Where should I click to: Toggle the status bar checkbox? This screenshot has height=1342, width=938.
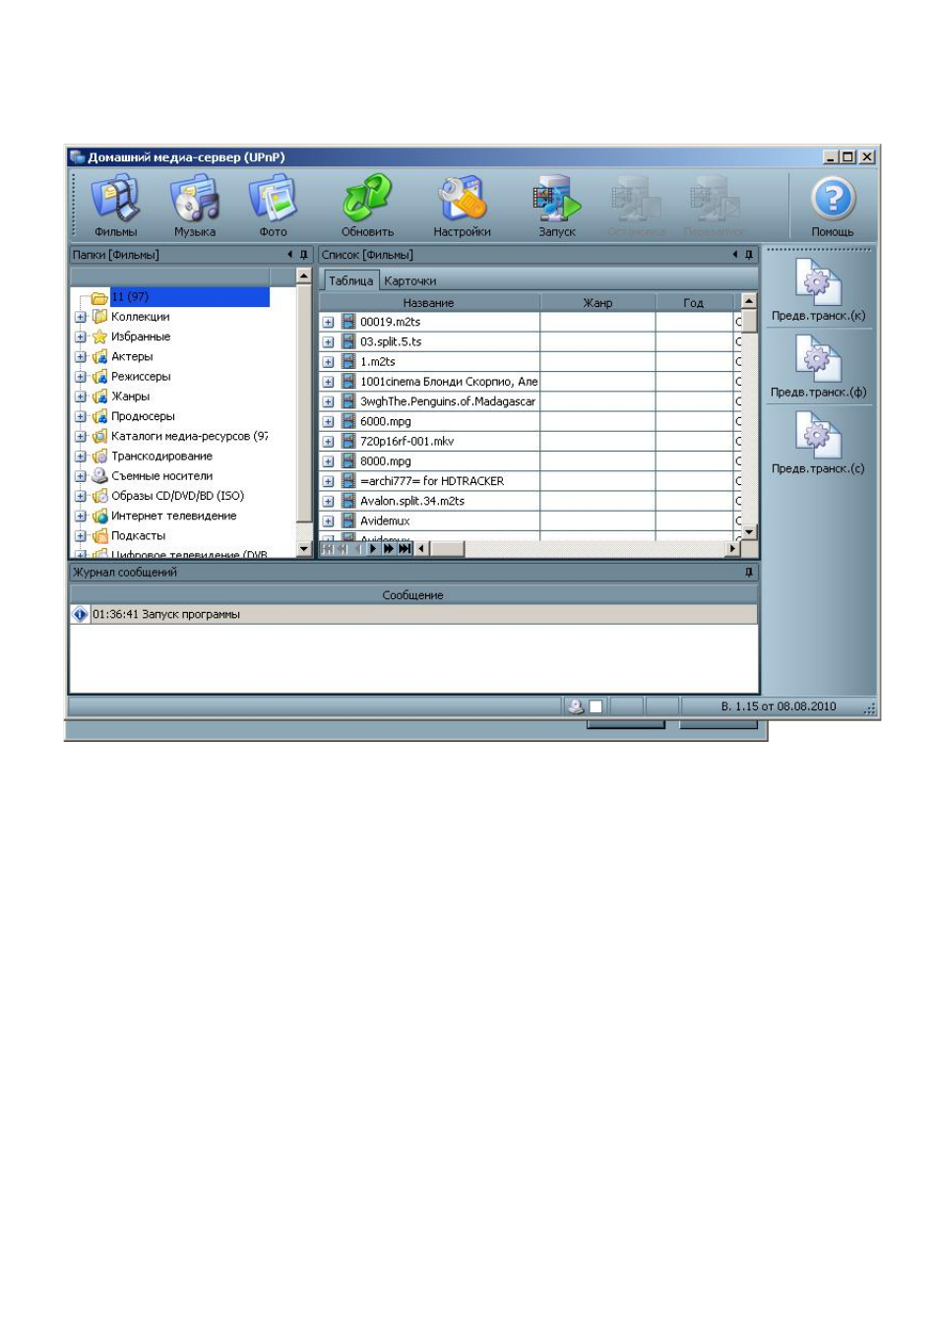595,706
